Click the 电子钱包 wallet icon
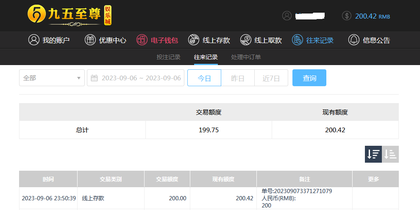Screen dimensions: 420x210 coord(142,40)
